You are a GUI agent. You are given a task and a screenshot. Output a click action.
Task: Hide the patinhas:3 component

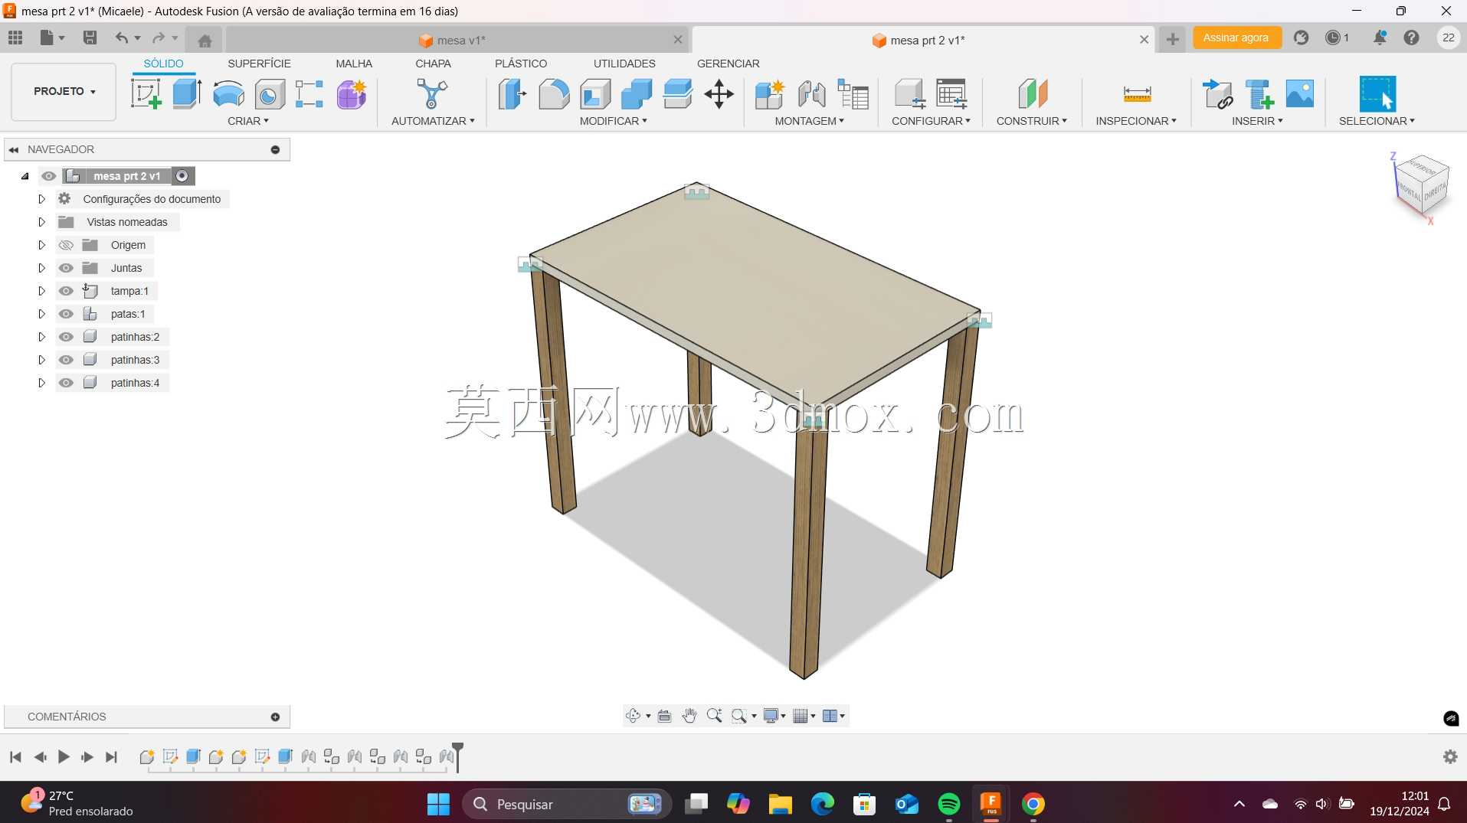(x=66, y=360)
